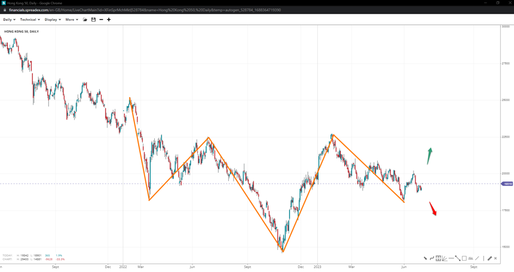Zoom in with the plus icon
Image resolution: width=514 pixels, height=272 pixels.
109,20
